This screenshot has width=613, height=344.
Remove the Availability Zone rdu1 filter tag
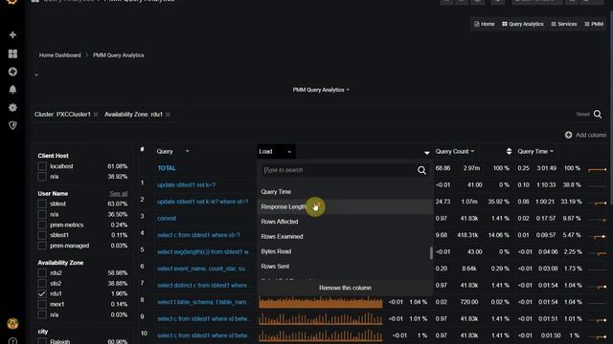pos(168,115)
